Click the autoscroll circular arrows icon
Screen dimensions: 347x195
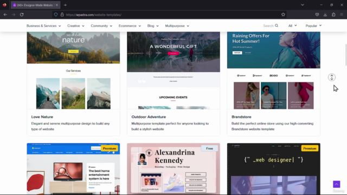tap(331, 77)
